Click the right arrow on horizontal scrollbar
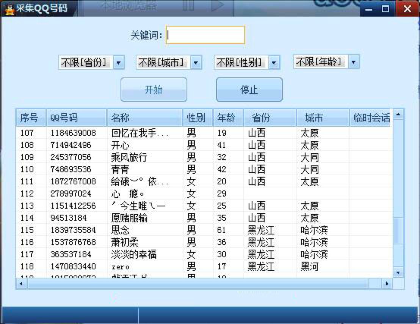Image resolution: width=420 pixels, height=324 pixels. 387,283
